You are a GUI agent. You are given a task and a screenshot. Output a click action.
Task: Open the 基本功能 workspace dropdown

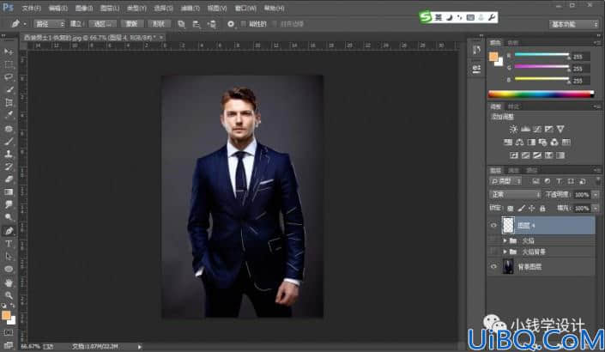coord(574,24)
